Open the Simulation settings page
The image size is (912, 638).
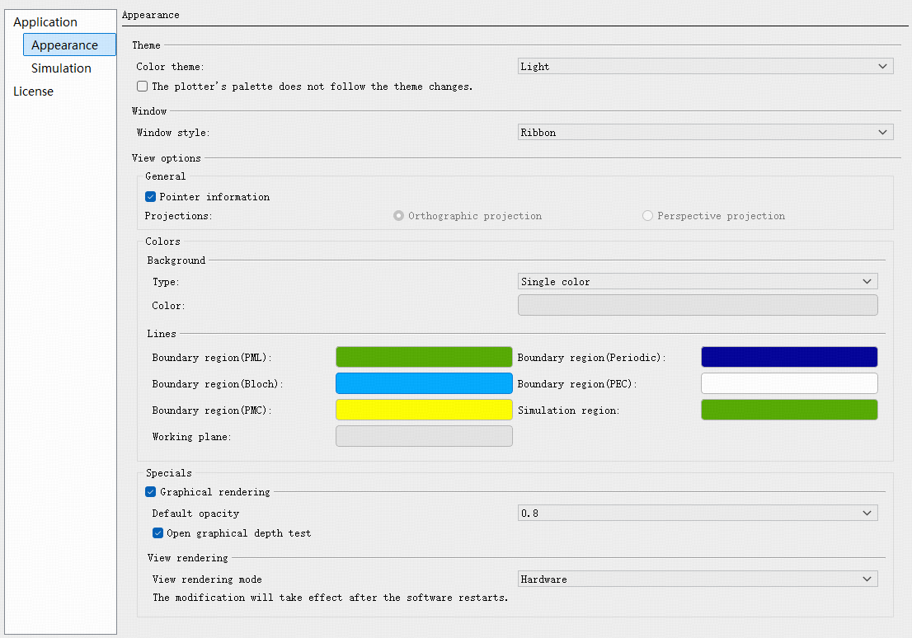(61, 68)
